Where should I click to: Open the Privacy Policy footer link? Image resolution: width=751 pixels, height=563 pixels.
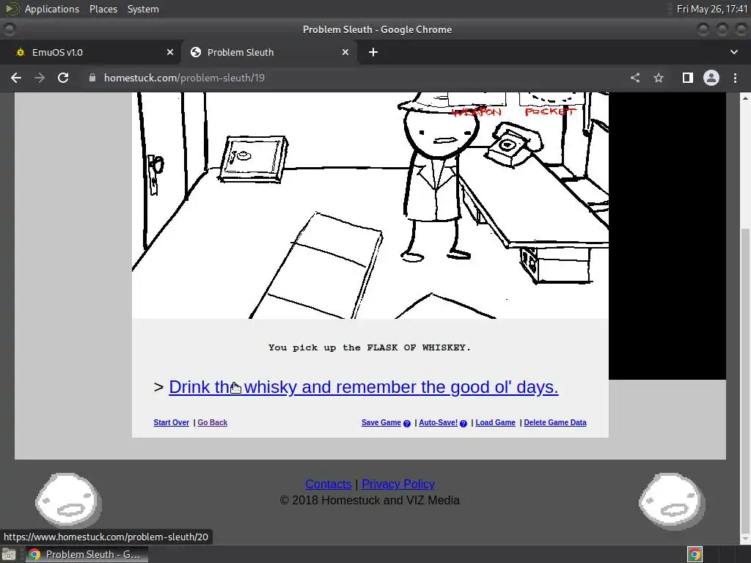pyautogui.click(x=398, y=484)
